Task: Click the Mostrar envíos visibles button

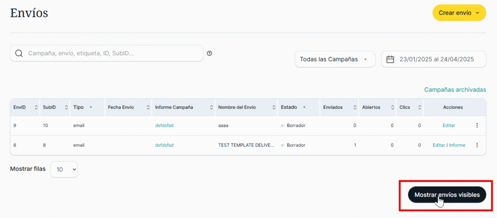Action: point(447,195)
